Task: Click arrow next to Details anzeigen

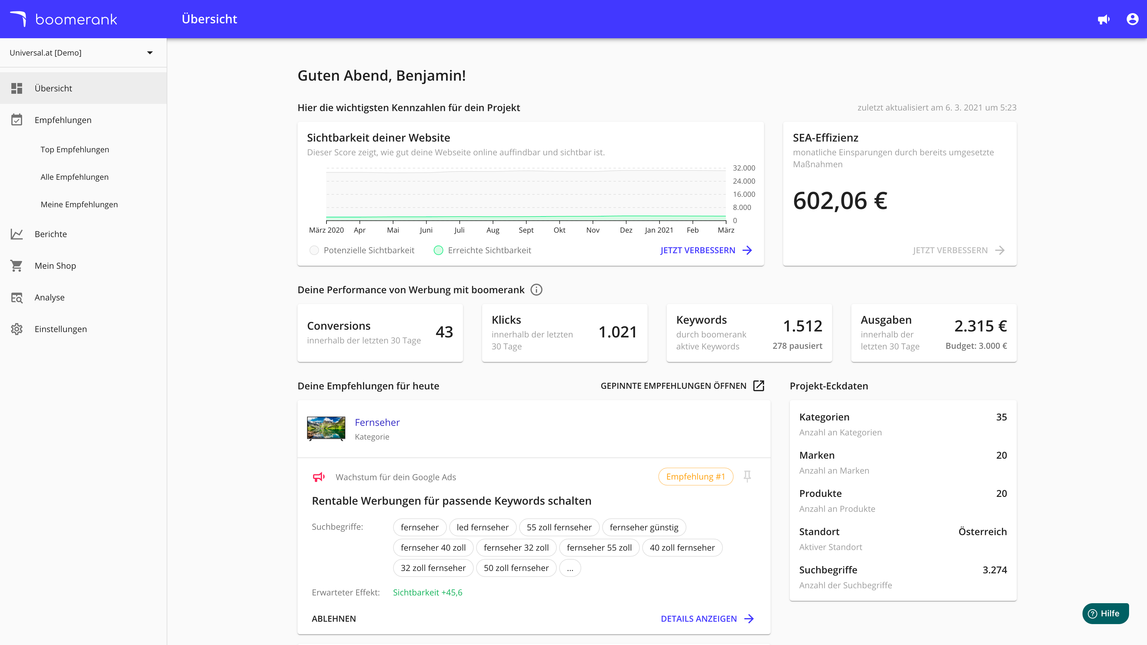Action: (749, 619)
